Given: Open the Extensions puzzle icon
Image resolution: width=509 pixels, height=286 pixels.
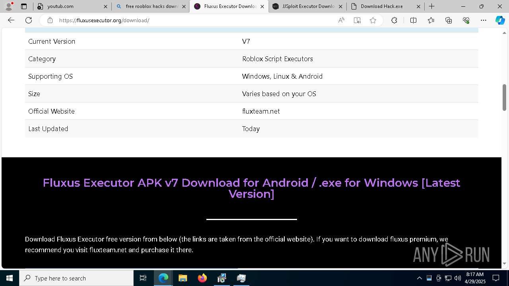Looking at the screenshot, I should [x=394, y=20].
